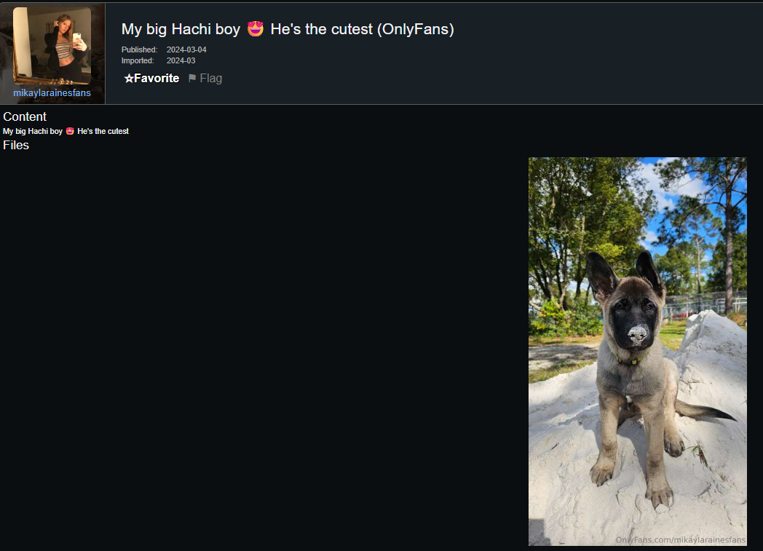Viewport: 763px width, 551px height.
Task: Open the mikaylarainesfans profile link
Action: pos(52,93)
